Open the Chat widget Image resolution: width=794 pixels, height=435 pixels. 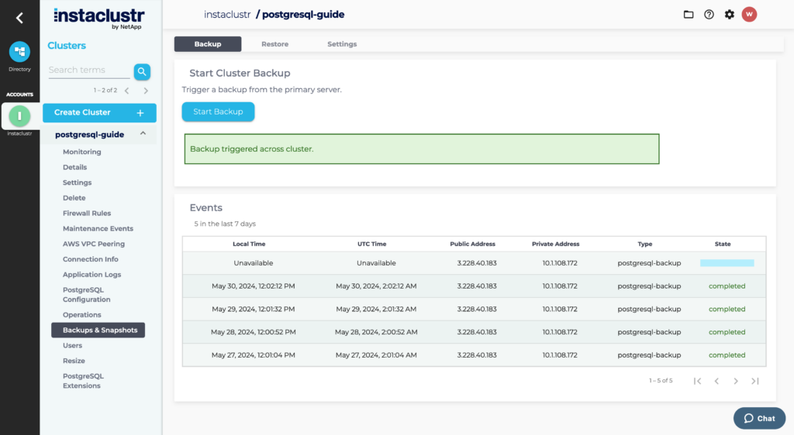pyautogui.click(x=758, y=418)
